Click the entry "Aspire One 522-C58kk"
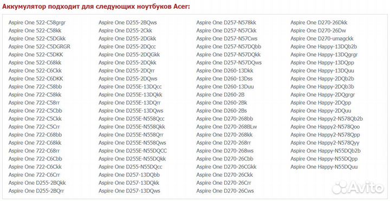Viewport: 390px width, 201px height. [35, 30]
